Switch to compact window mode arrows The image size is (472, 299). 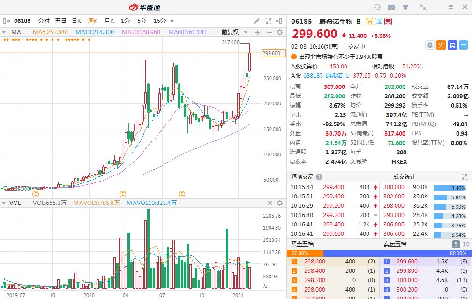tap(423, 7)
